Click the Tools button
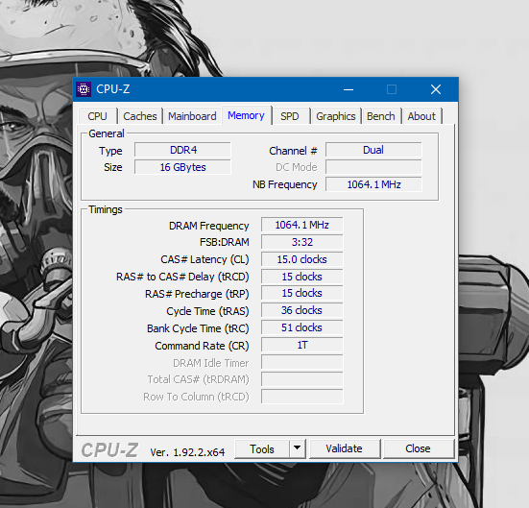Image resolution: width=529 pixels, height=508 pixels. click(x=262, y=448)
